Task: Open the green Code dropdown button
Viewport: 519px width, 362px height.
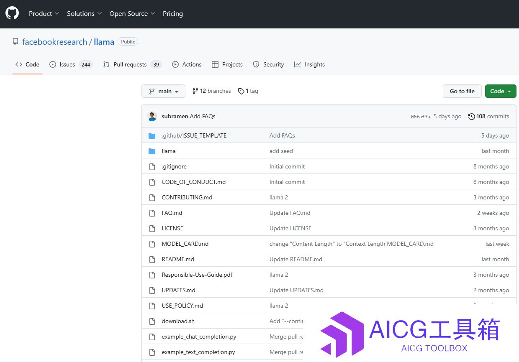Action: (501, 91)
